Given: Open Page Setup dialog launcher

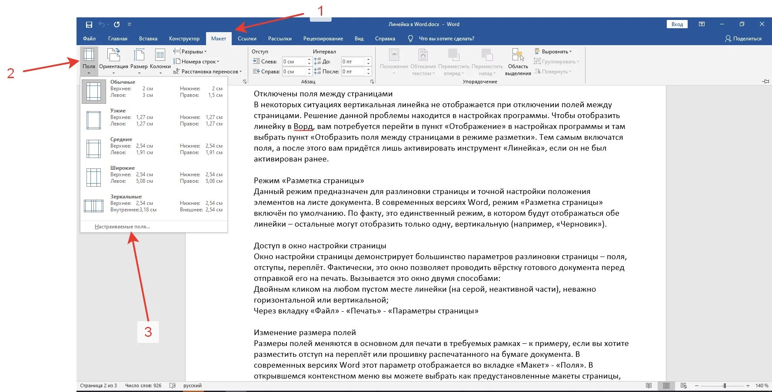Looking at the screenshot, I should (x=245, y=82).
